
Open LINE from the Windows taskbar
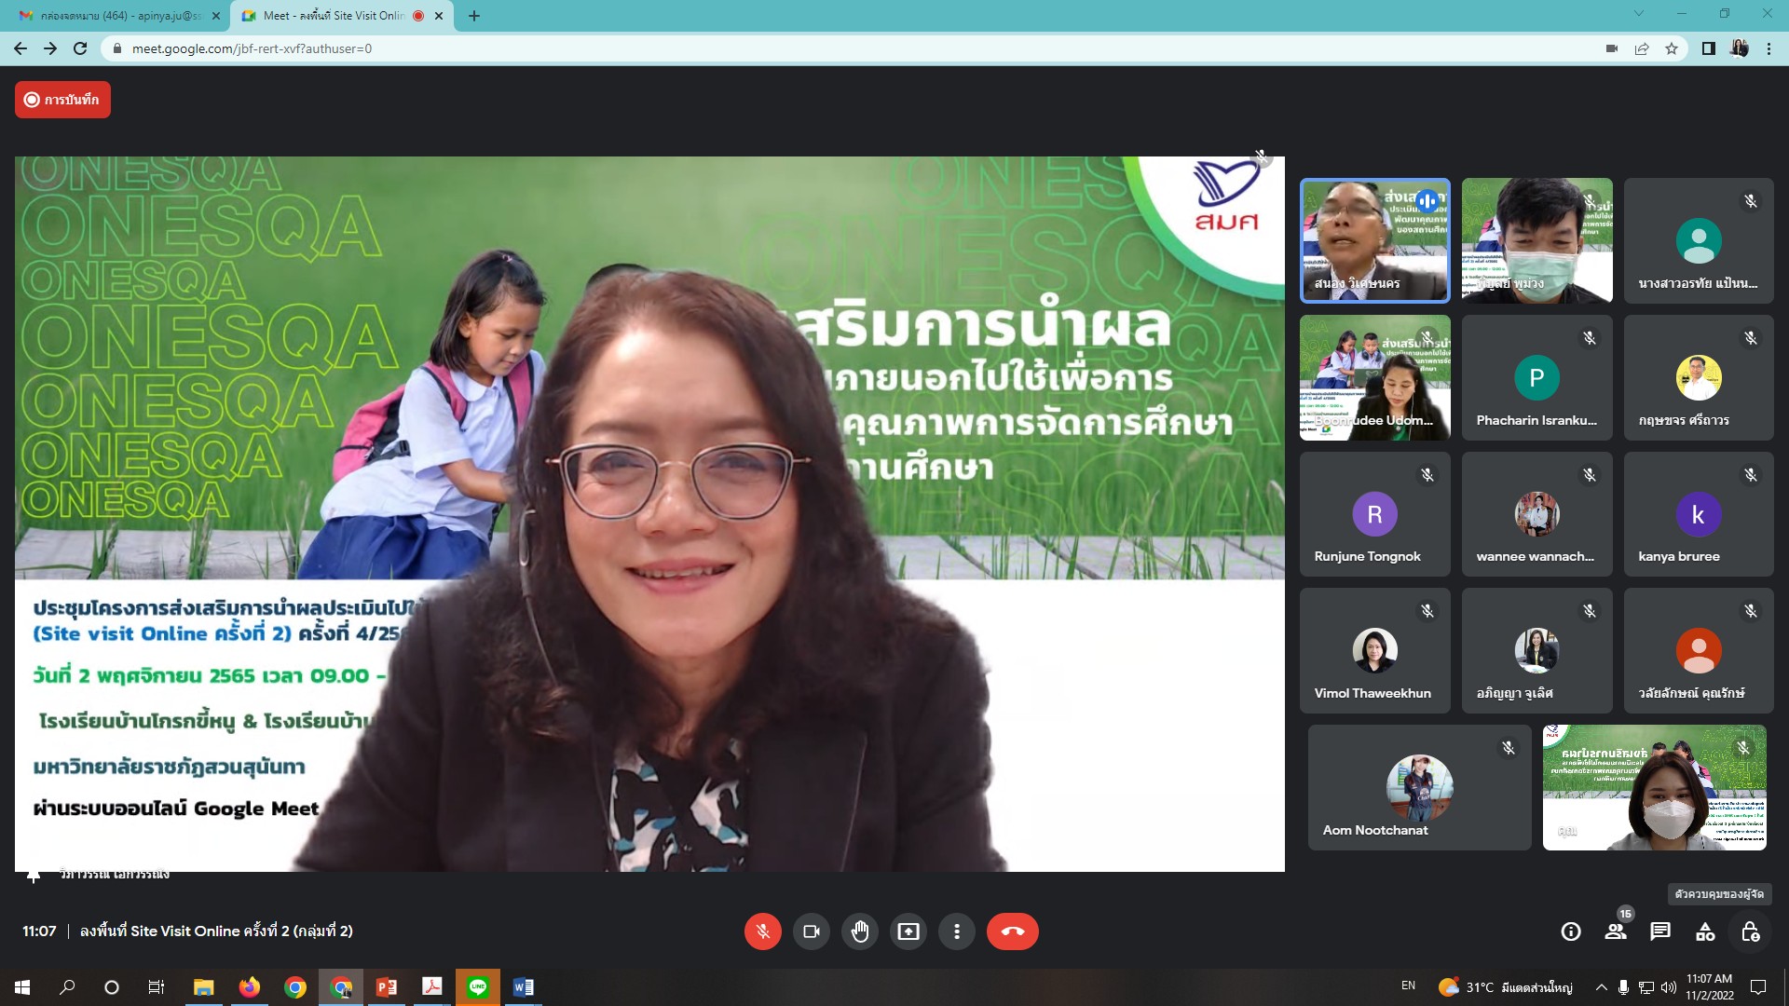[478, 987]
